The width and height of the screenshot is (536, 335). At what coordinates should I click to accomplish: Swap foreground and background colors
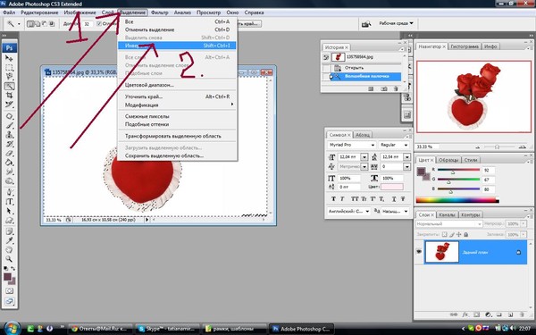click(x=13, y=269)
